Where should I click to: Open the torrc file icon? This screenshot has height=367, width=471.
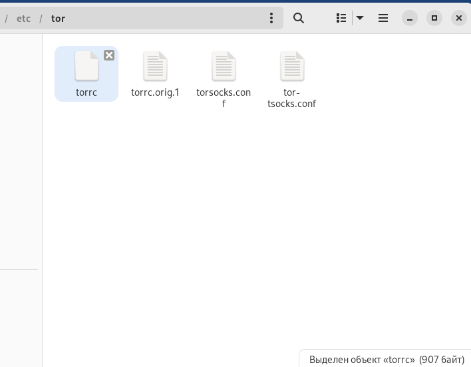86,66
